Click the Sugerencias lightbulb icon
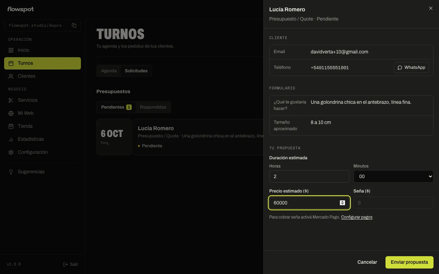Viewport: 439px width, 274px height. [x=11, y=172]
